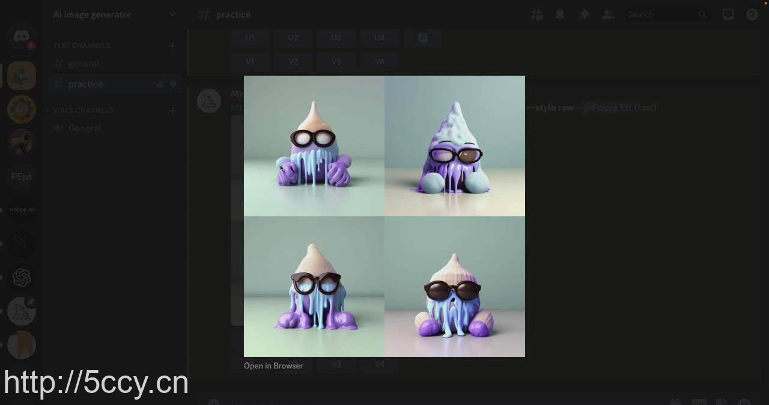Click the Open in Browser link
769x405 pixels.
tap(273, 365)
